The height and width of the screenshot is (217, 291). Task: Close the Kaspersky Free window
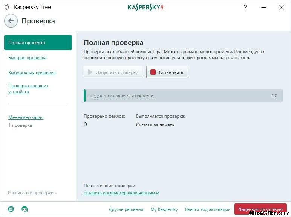click(282, 7)
